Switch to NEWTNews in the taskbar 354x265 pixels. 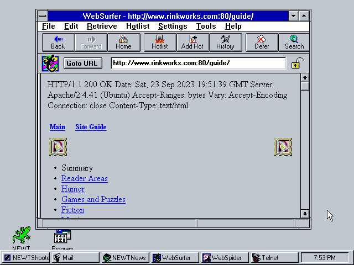click(x=126, y=258)
